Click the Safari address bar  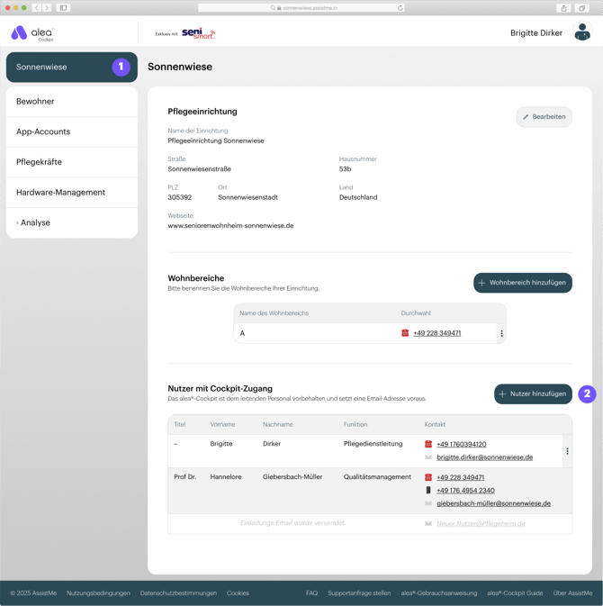click(301, 8)
